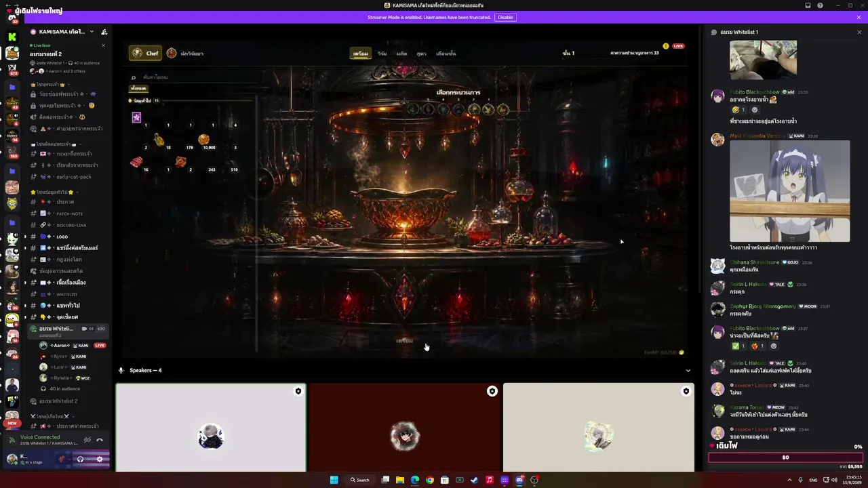This screenshot has width=868, height=488.
Task: Expand the LOGO channel thread arrow
Action: click(25, 237)
